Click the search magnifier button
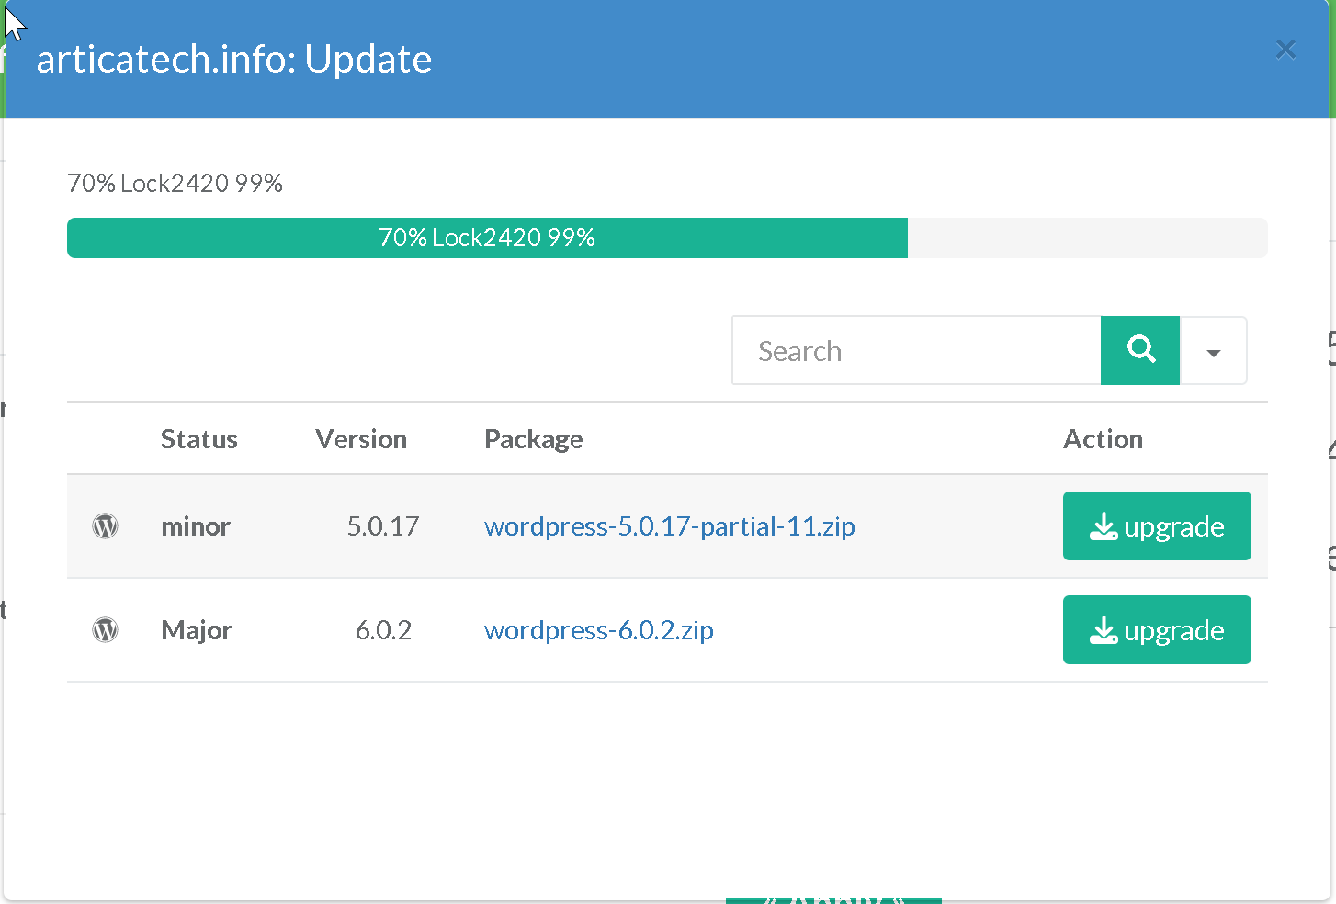The height and width of the screenshot is (904, 1336). pyautogui.click(x=1139, y=350)
